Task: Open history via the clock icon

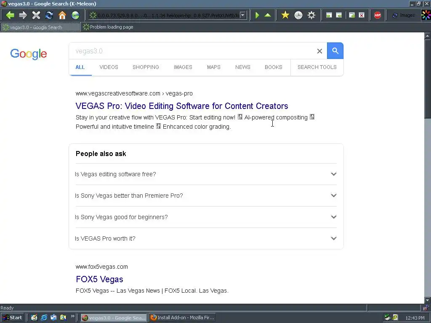Action: coord(298,15)
